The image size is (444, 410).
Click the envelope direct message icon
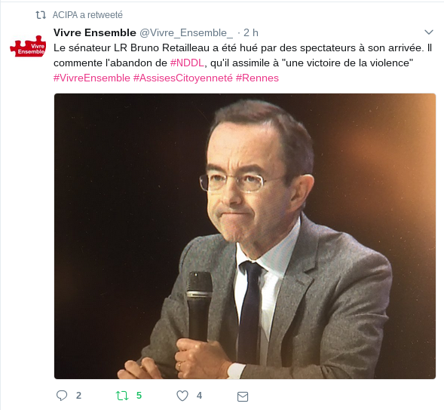[x=243, y=396]
